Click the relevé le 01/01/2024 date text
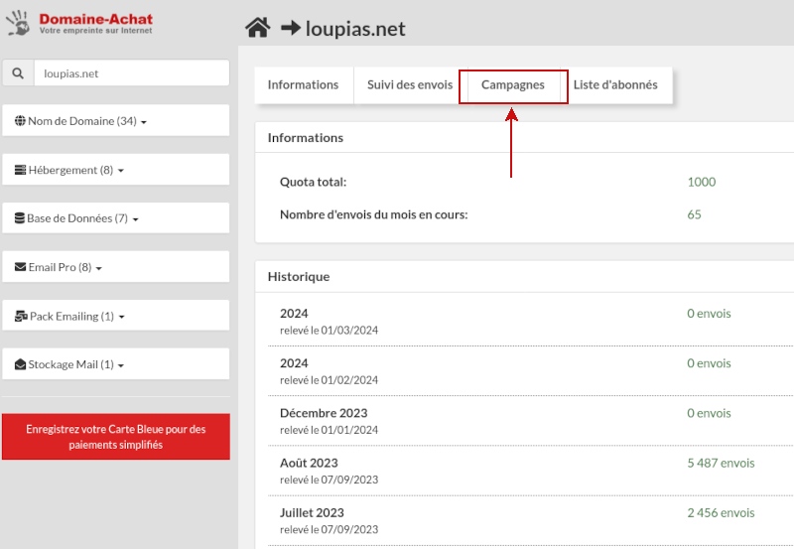Image resolution: width=795 pixels, height=550 pixels. tap(330, 430)
